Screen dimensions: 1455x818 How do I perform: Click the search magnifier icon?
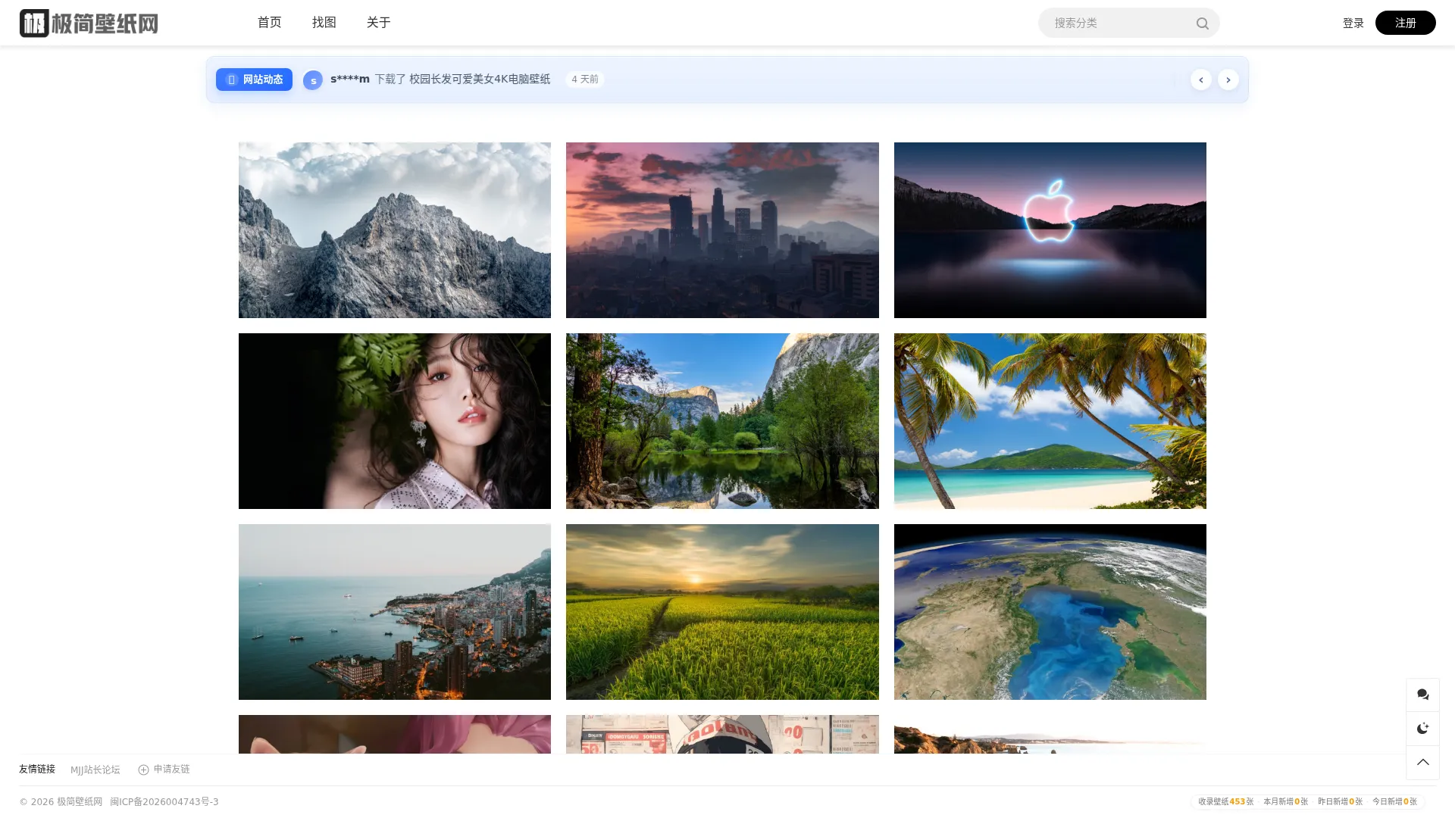click(1202, 23)
